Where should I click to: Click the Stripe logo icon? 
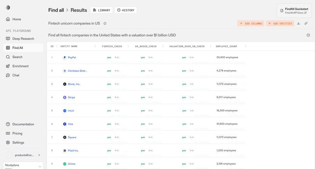65,97
